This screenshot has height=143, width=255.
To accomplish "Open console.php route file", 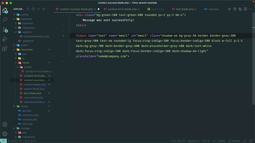I will pos(29,120).
